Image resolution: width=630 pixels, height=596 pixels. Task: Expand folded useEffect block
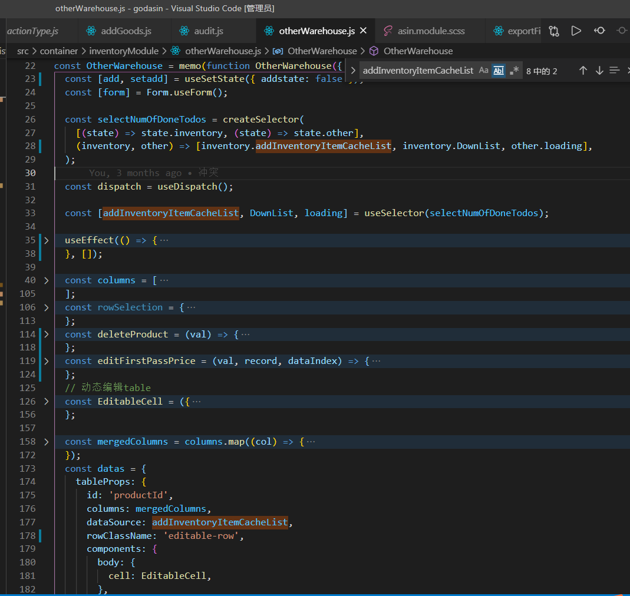(x=47, y=240)
